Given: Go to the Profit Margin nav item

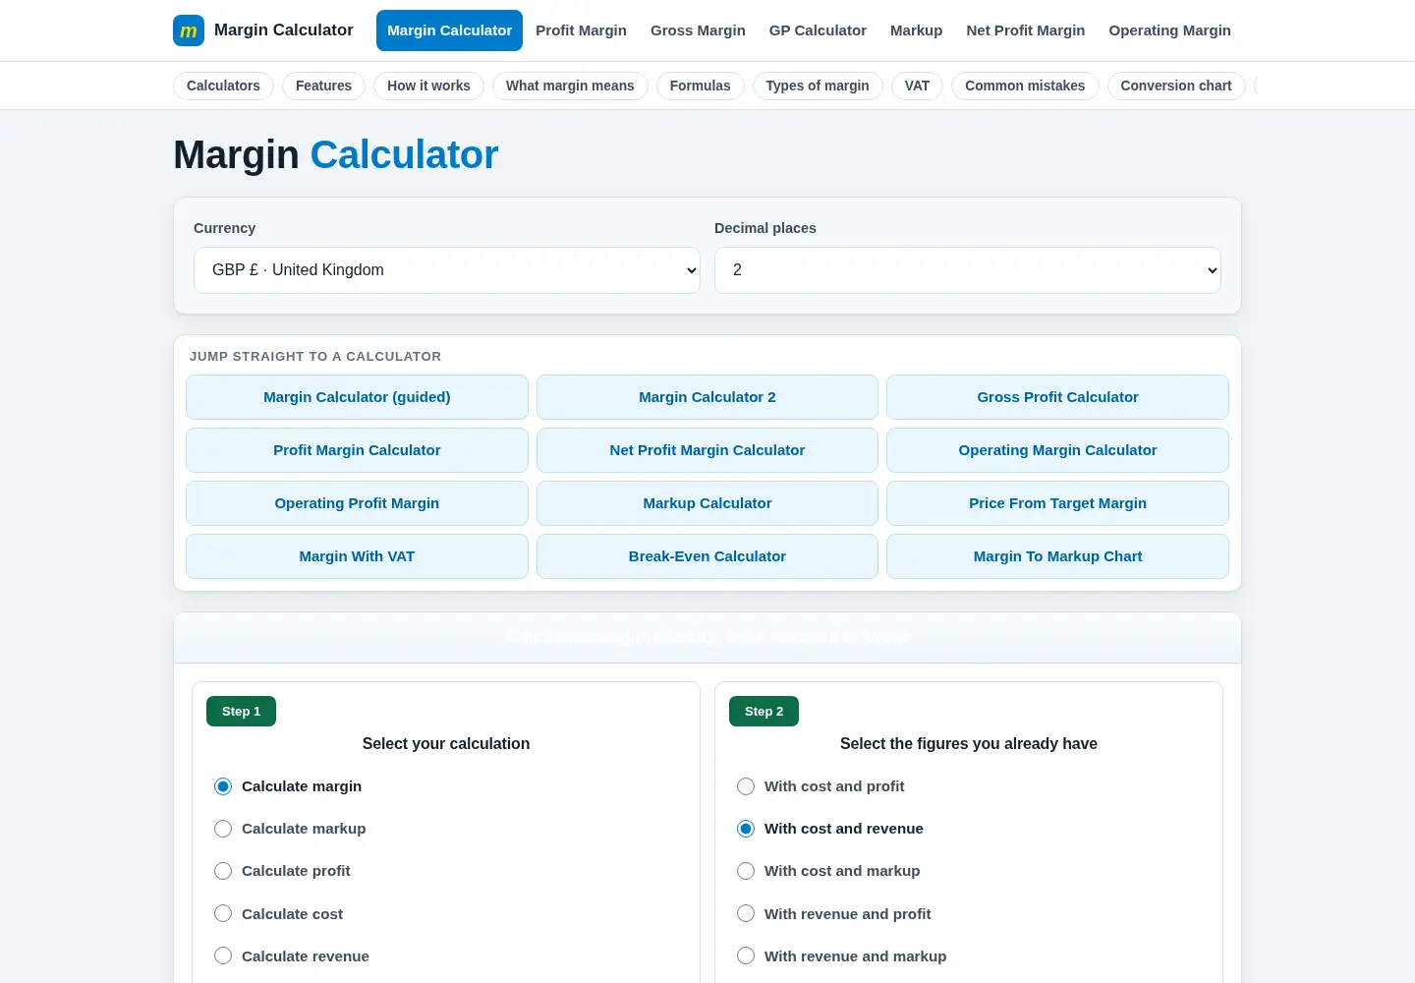Looking at the screenshot, I should (x=581, y=30).
